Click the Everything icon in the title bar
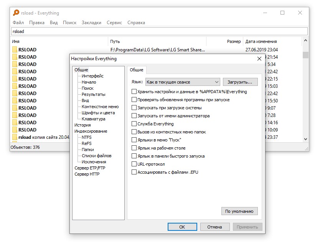 click(16, 13)
